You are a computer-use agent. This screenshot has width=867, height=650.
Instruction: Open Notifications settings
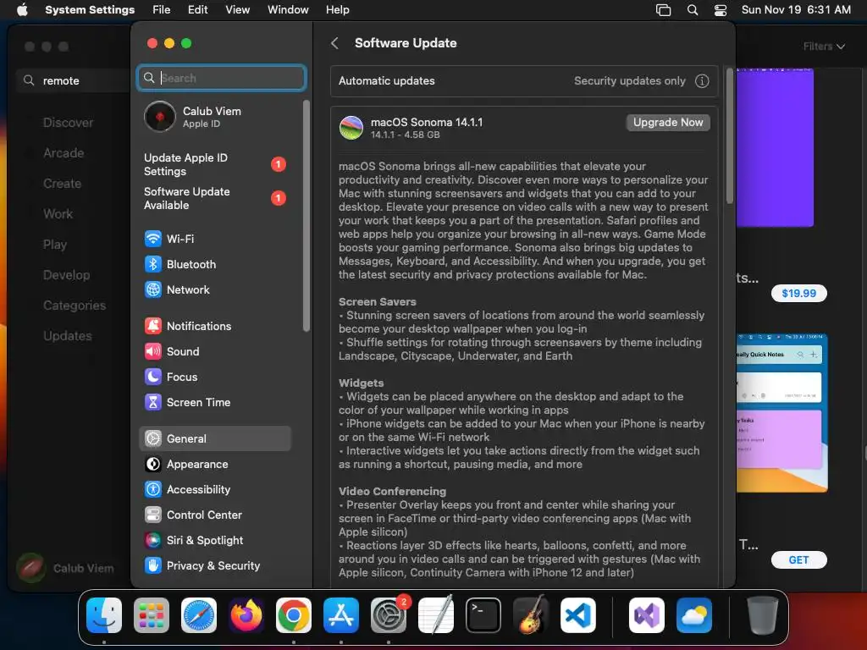[214, 326]
